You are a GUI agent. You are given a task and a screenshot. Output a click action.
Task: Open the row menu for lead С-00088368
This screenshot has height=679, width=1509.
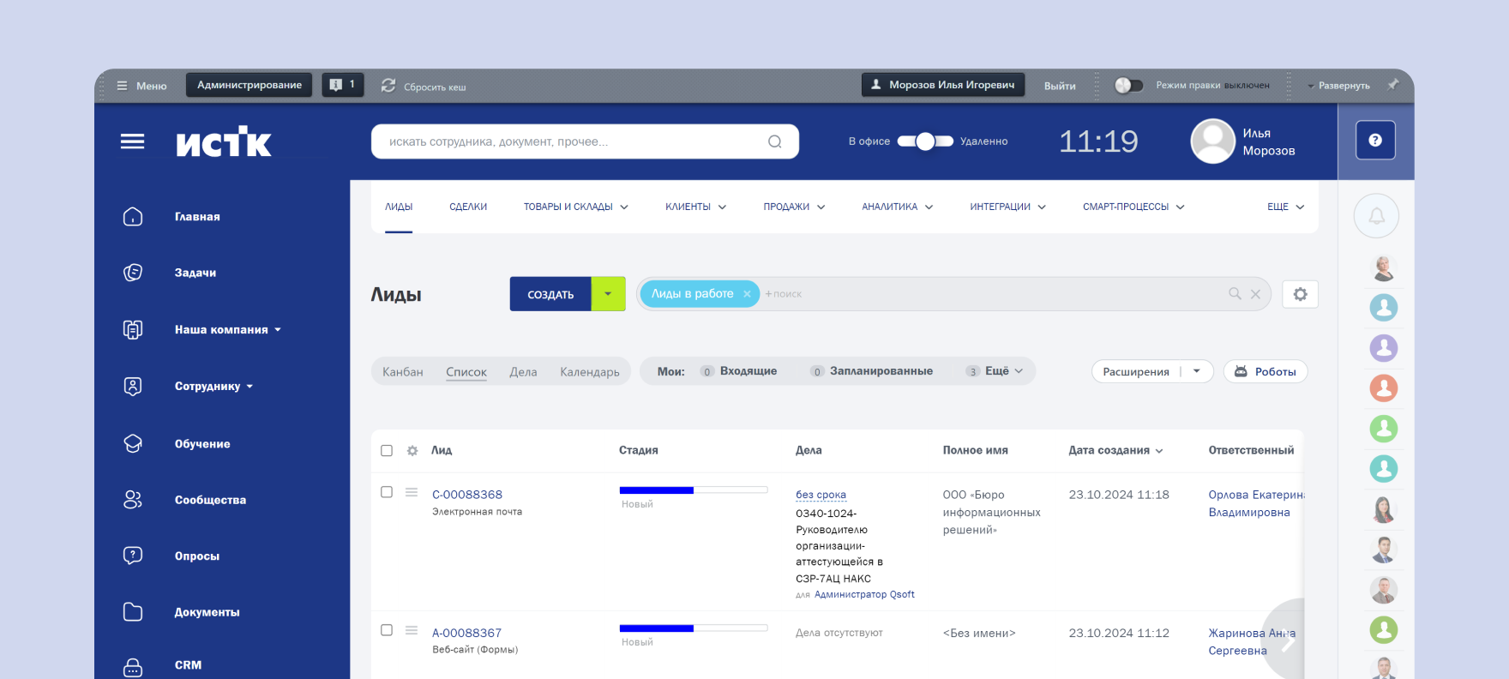coord(412,492)
